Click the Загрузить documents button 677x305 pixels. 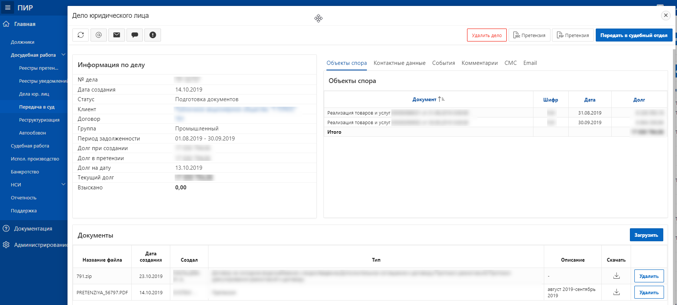646,235
